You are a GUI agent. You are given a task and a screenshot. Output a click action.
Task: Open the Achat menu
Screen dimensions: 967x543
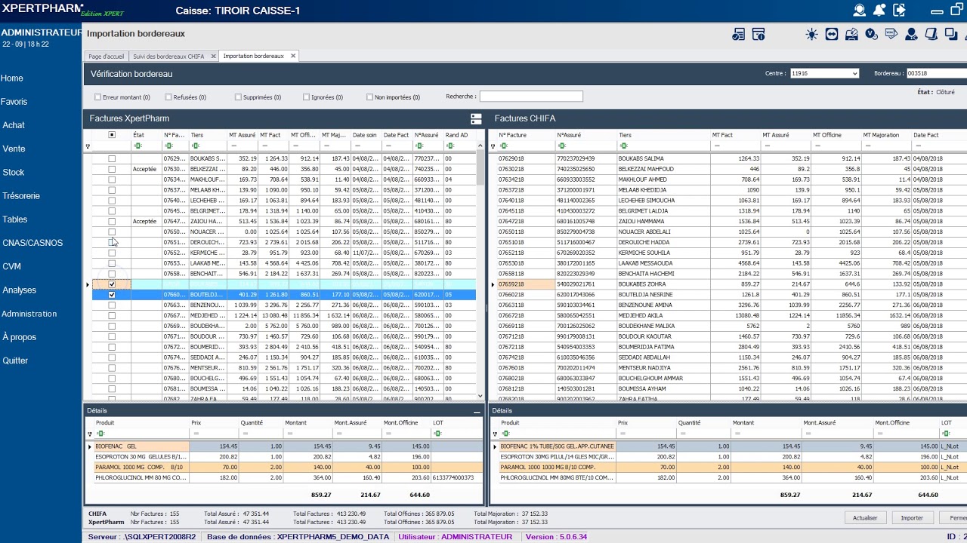(14, 125)
